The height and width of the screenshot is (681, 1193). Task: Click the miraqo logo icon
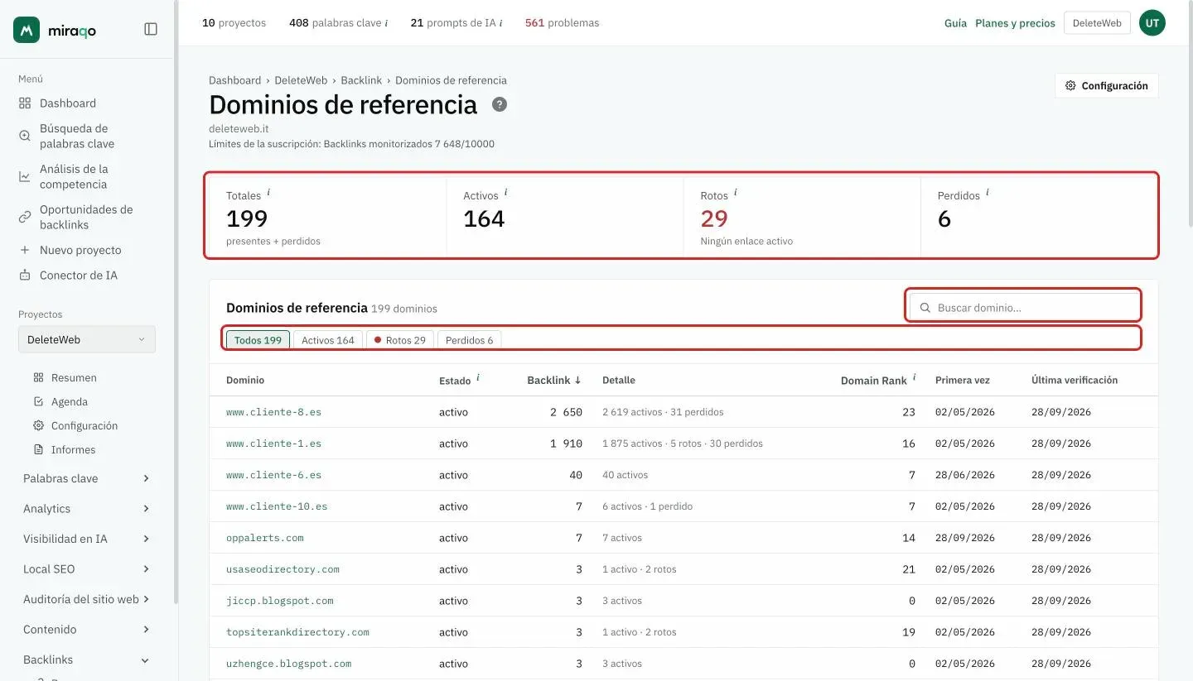coord(27,30)
